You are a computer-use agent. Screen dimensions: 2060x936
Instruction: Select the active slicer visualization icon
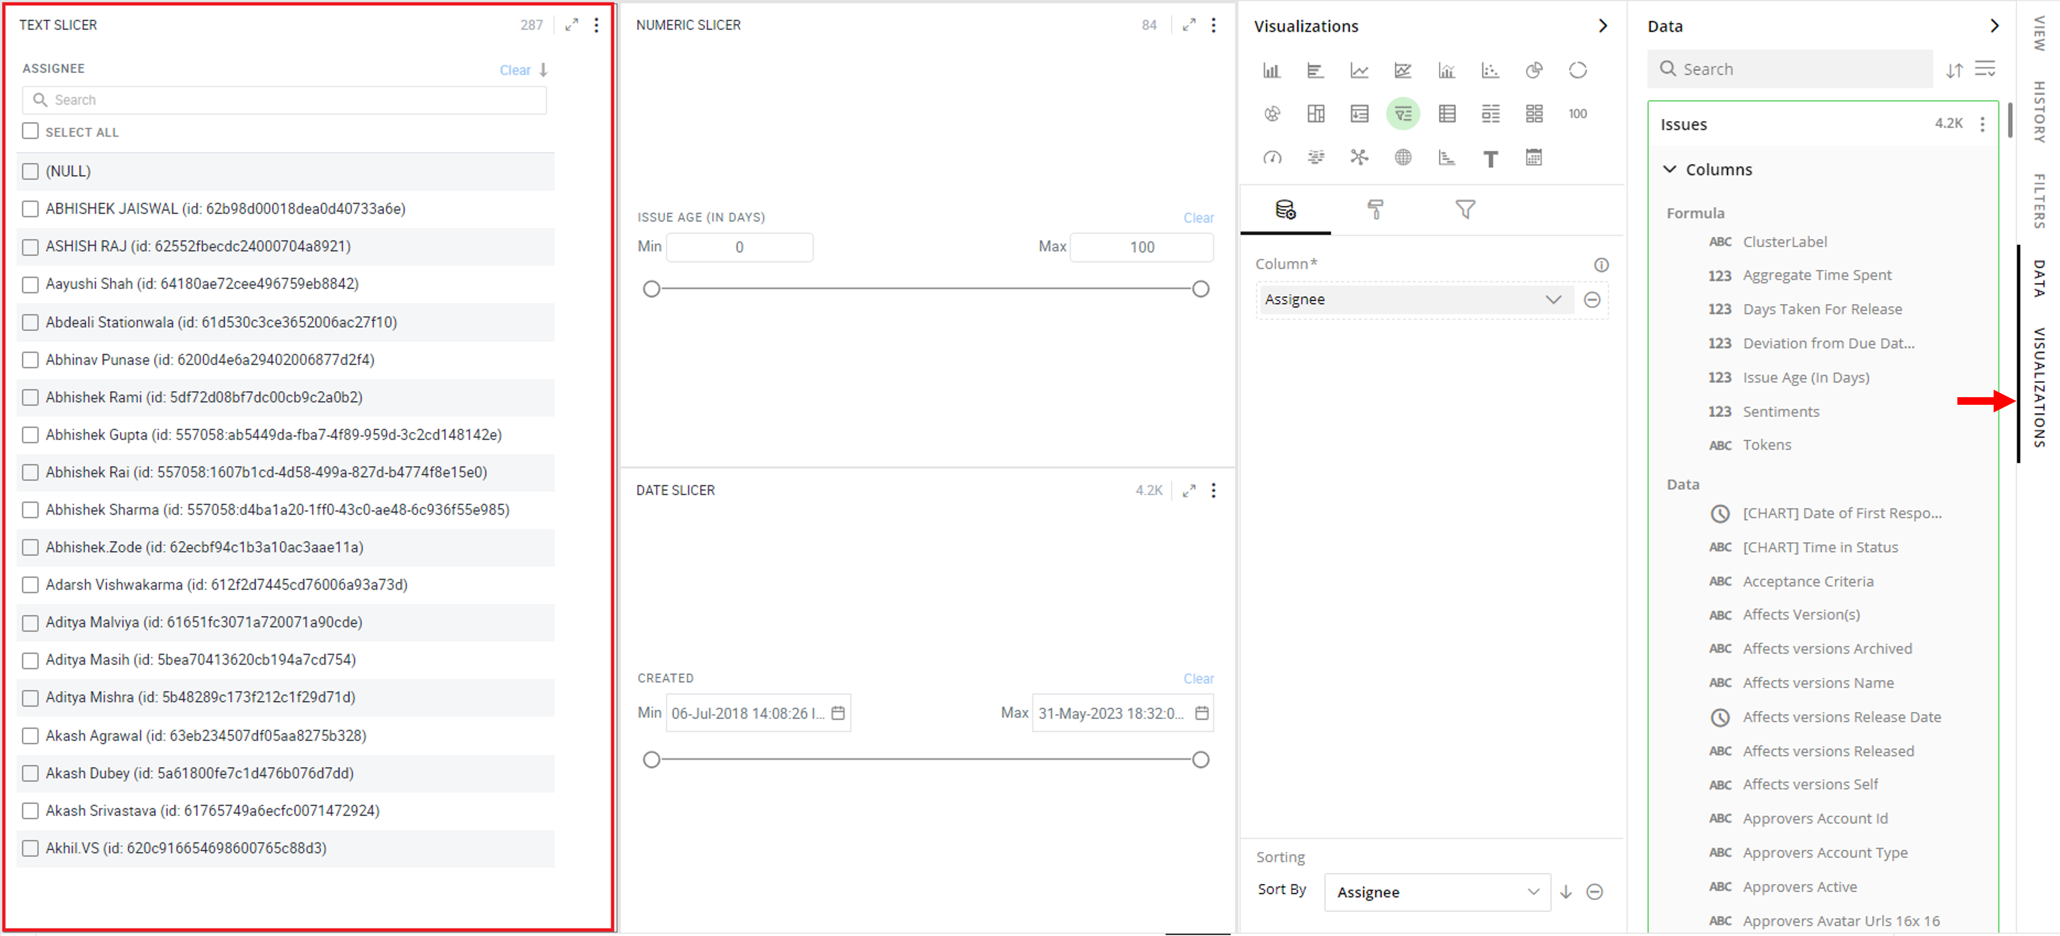1402,113
